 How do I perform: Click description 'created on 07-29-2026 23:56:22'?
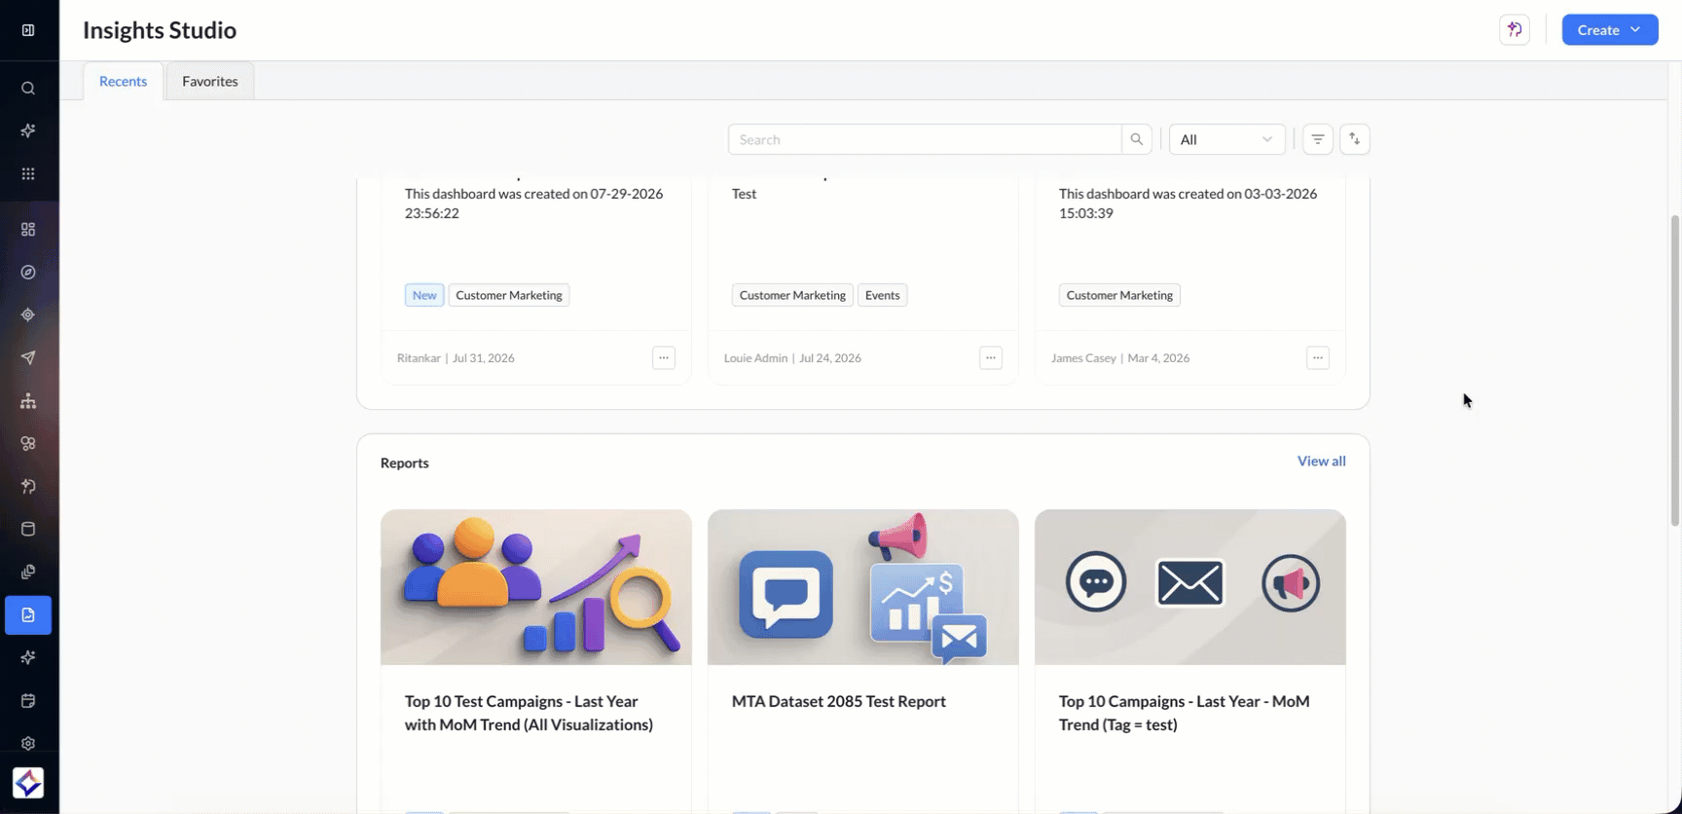[x=534, y=203]
